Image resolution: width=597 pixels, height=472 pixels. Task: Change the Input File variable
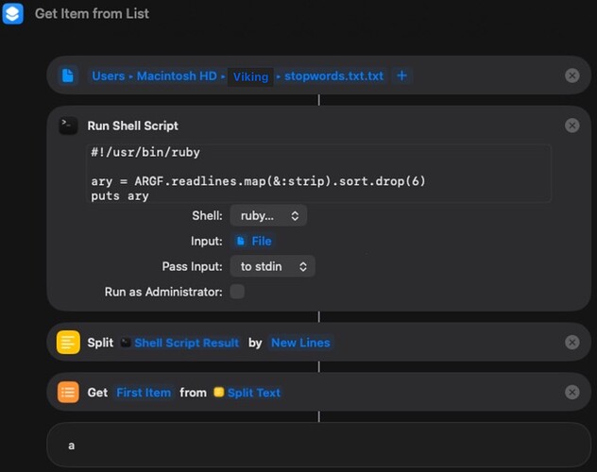[254, 241]
